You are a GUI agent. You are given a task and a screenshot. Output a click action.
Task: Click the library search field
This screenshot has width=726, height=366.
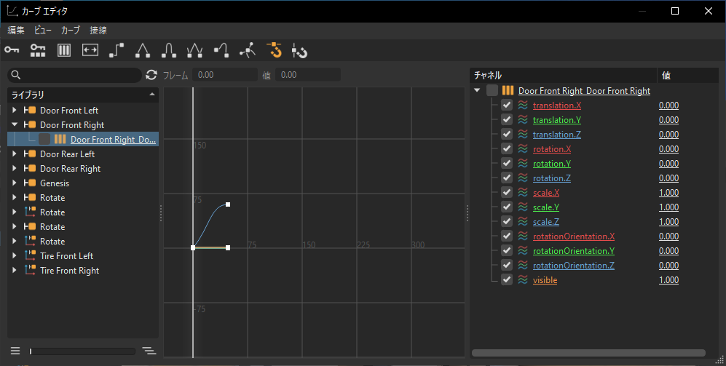tap(74, 74)
